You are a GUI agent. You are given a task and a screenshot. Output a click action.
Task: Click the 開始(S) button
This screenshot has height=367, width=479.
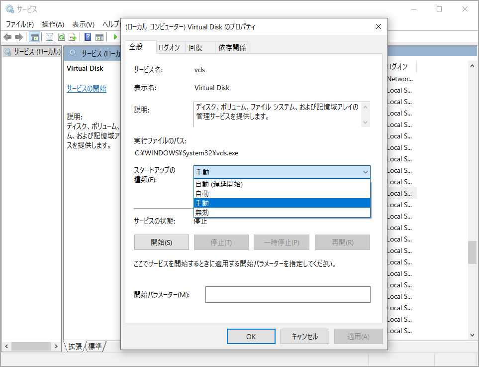click(162, 242)
